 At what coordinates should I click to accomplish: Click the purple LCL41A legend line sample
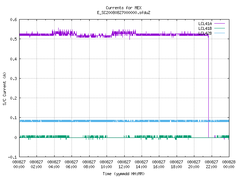[219, 24]
